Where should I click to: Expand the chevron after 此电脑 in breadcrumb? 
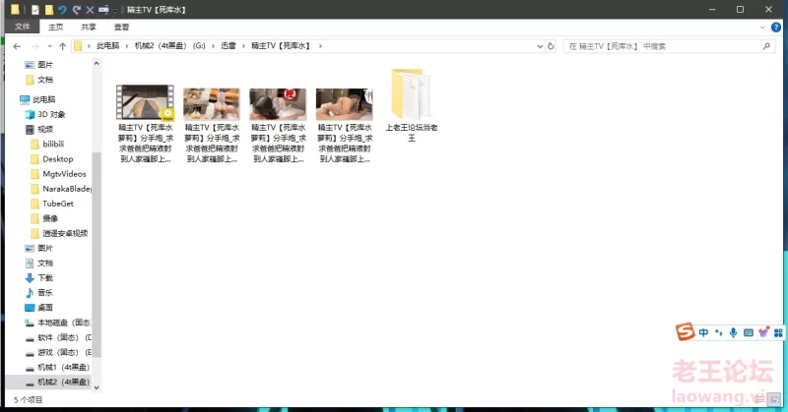127,45
